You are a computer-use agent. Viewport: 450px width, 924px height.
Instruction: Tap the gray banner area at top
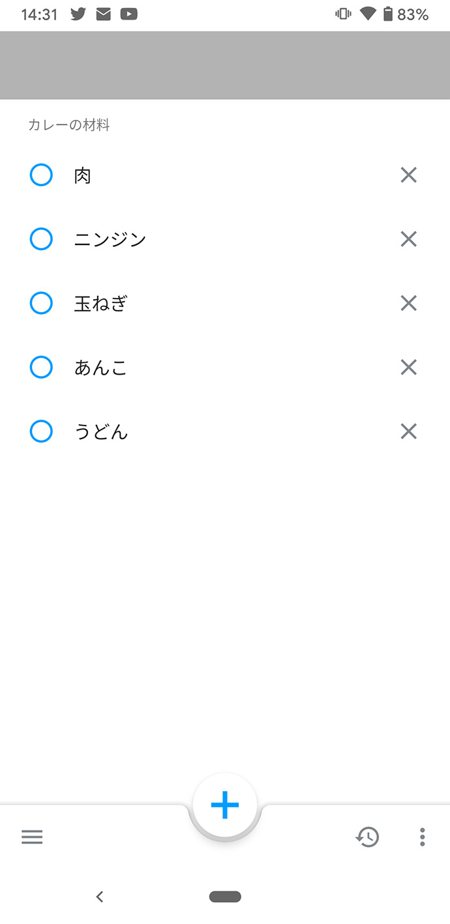click(225, 65)
